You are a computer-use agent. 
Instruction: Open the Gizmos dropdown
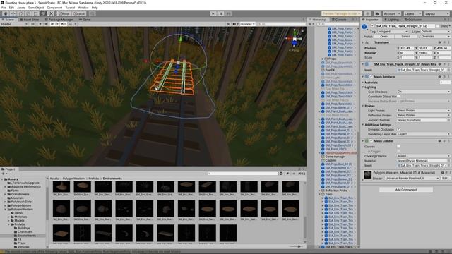[x=247, y=24]
